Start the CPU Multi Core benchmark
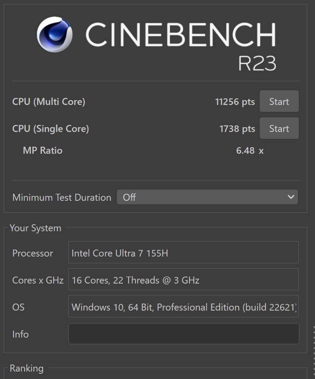This screenshot has width=315, height=379. [x=279, y=101]
